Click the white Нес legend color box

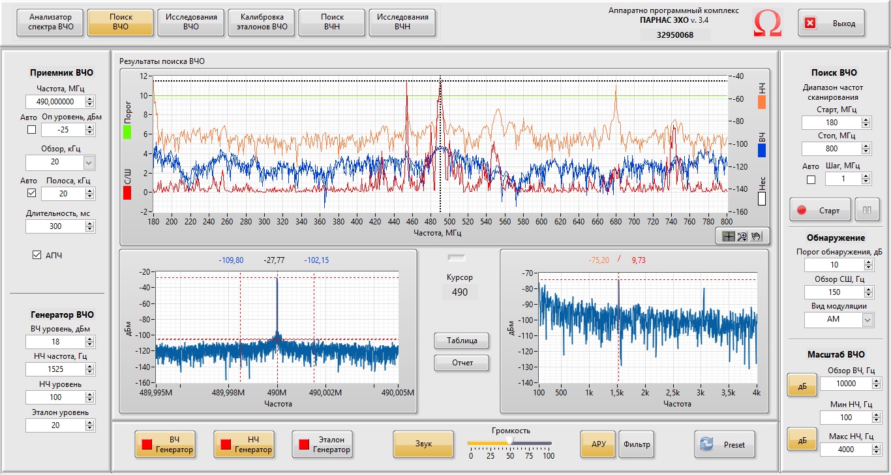[762, 198]
